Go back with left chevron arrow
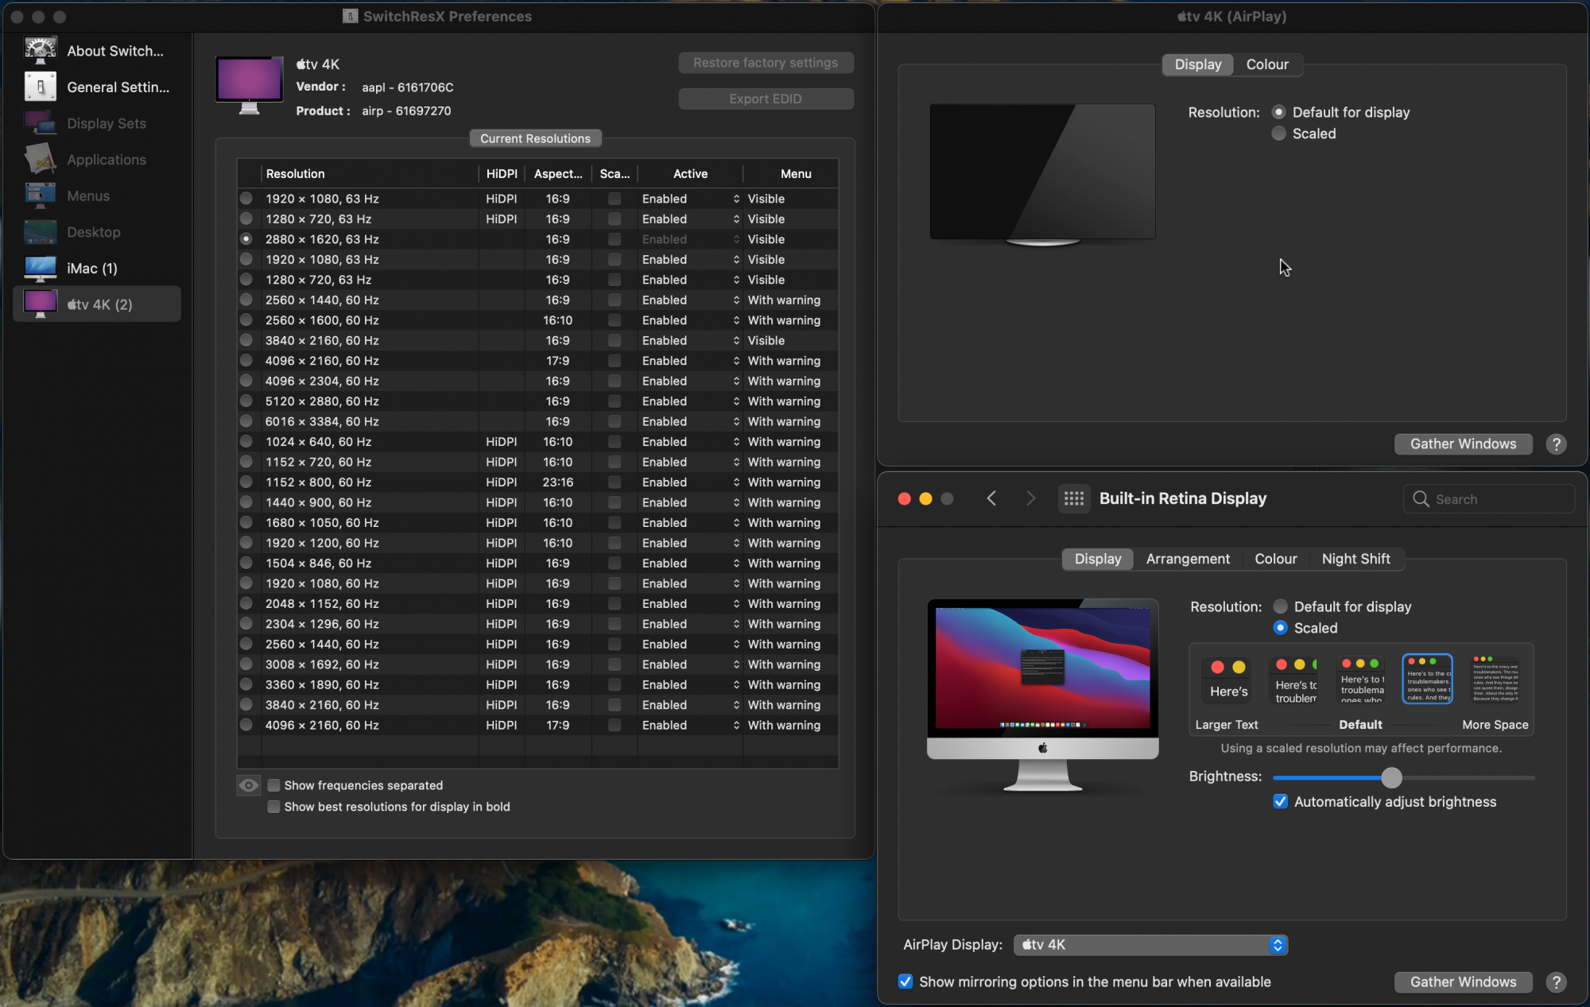The width and height of the screenshot is (1590, 1007). (x=991, y=498)
